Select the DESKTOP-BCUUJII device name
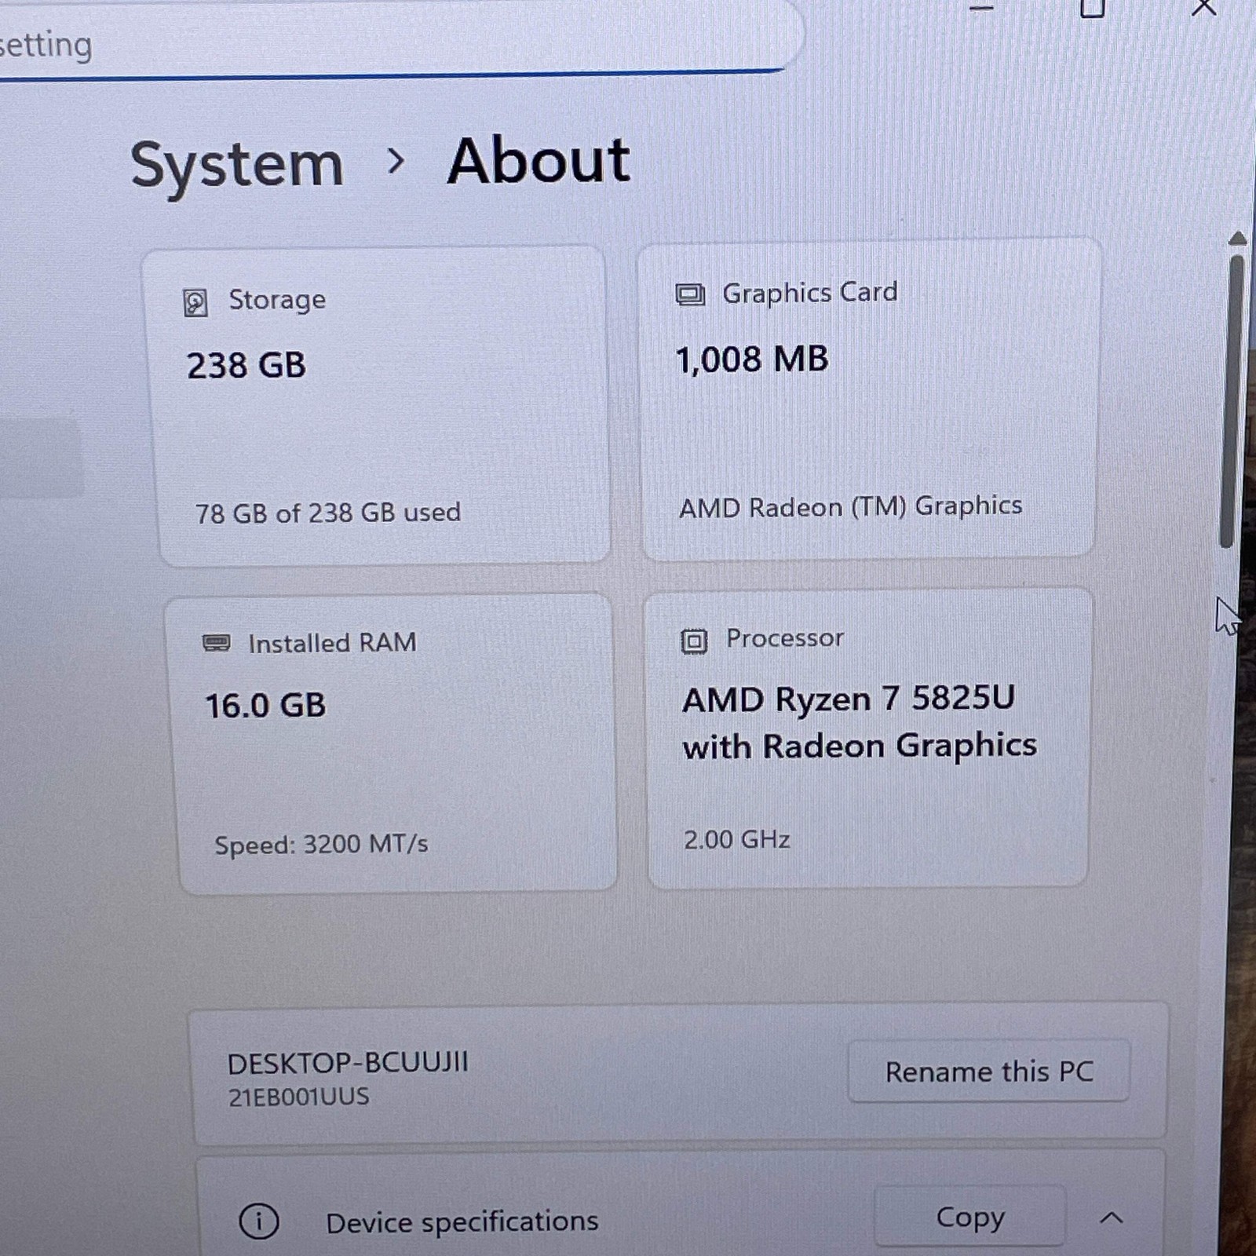Image resolution: width=1256 pixels, height=1256 pixels. (x=348, y=1064)
